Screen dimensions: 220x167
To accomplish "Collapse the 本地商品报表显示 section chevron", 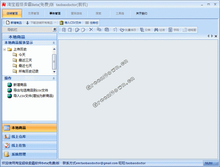I will coord(54,43).
